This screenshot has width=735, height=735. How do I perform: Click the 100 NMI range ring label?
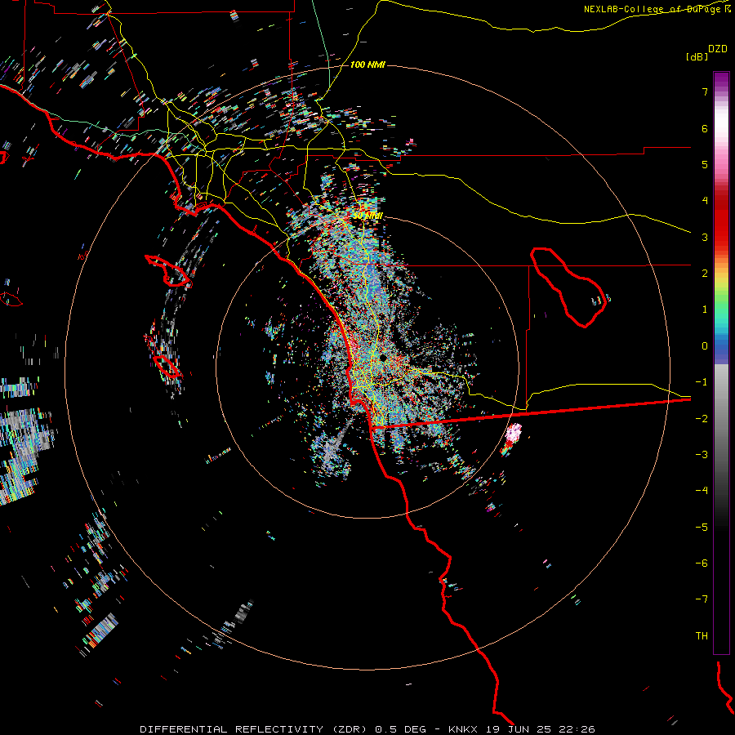367,65
